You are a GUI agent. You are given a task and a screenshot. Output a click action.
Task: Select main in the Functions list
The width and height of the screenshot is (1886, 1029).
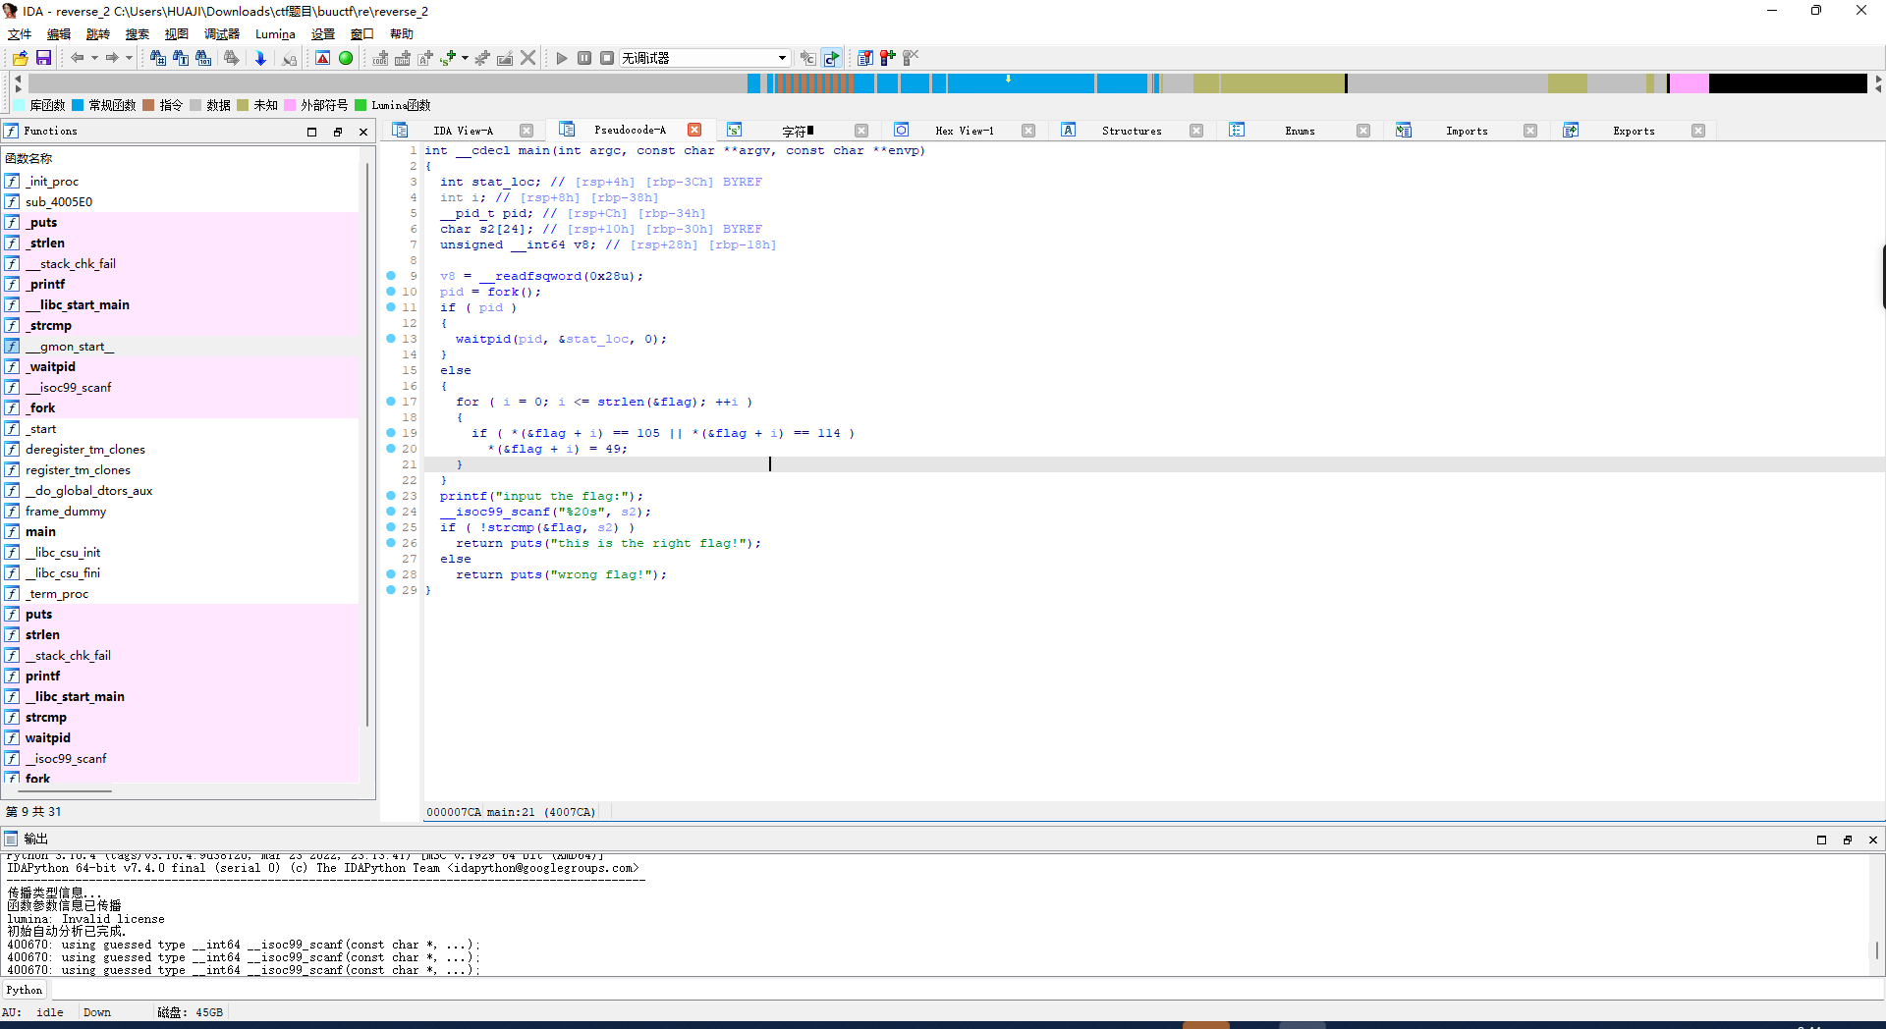(x=182, y=531)
